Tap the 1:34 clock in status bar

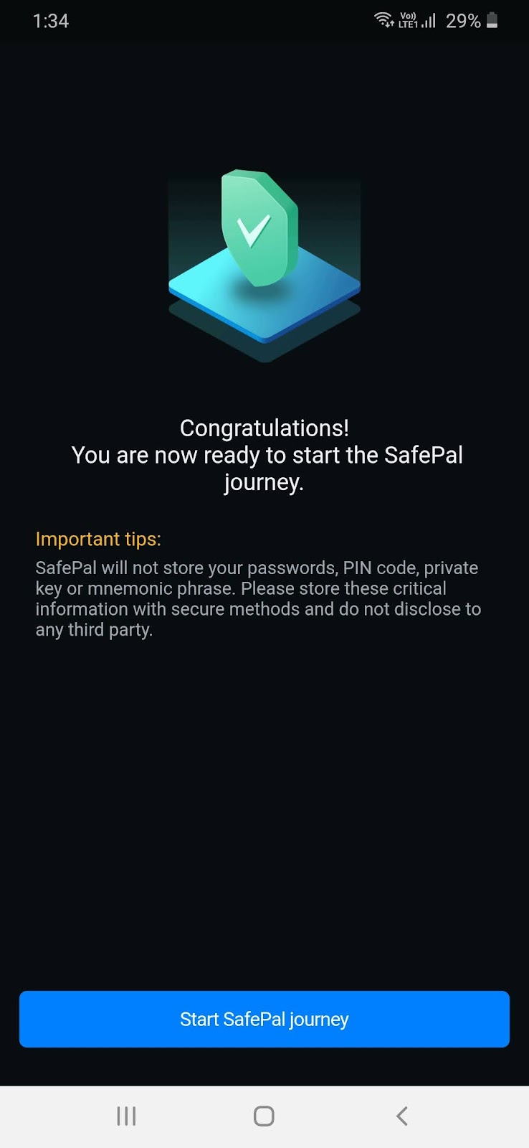(x=51, y=21)
